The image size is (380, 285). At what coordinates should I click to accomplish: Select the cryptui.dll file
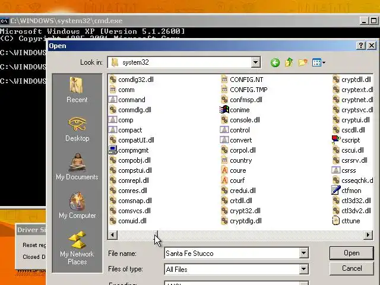(351, 120)
